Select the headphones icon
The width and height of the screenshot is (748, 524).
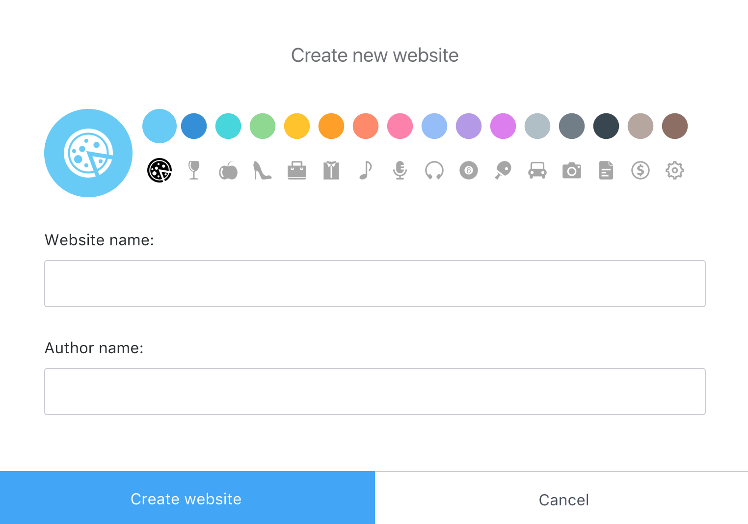click(434, 170)
